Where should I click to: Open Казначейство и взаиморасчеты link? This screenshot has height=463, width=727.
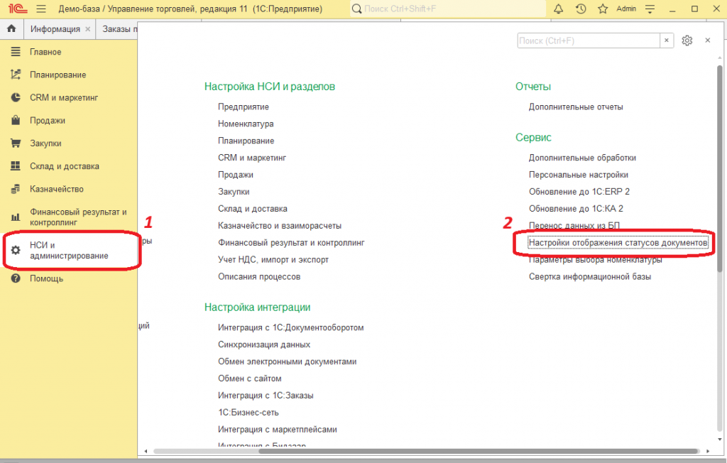(x=280, y=226)
